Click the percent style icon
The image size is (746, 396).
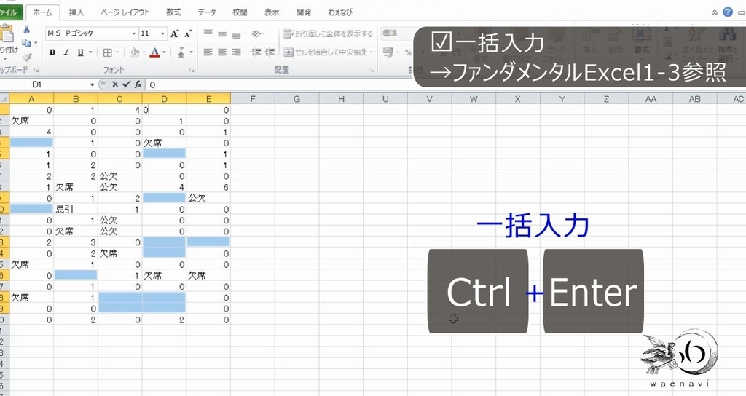(408, 52)
